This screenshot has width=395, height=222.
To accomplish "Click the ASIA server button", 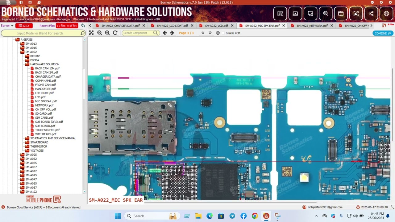I will point(24,26).
